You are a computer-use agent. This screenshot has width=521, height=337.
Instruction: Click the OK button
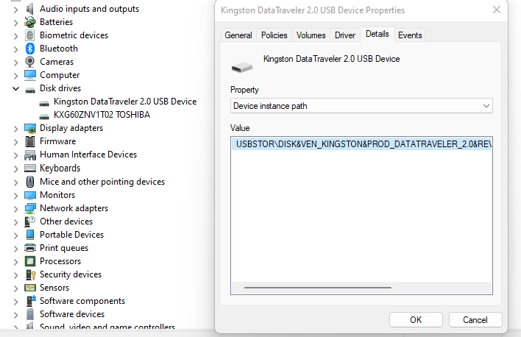[x=416, y=320]
